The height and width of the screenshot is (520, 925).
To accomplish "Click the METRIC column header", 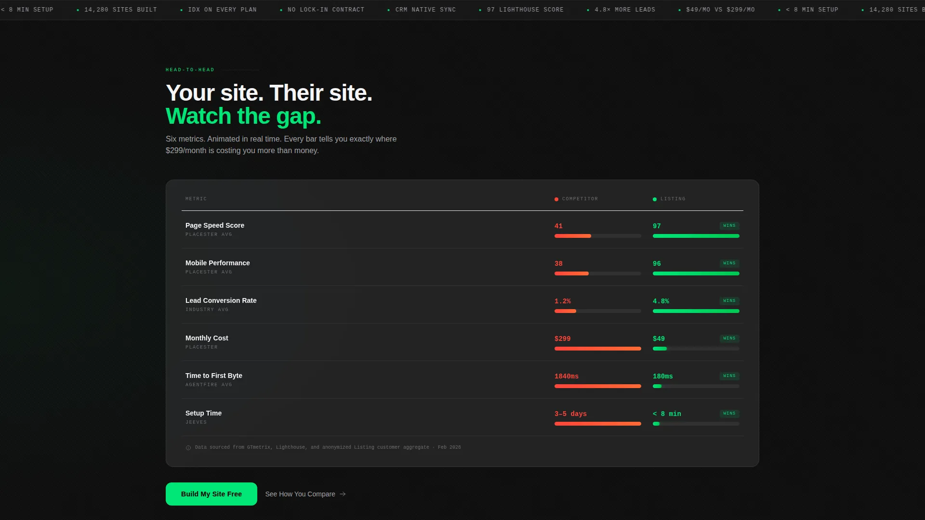I will pyautogui.click(x=196, y=199).
